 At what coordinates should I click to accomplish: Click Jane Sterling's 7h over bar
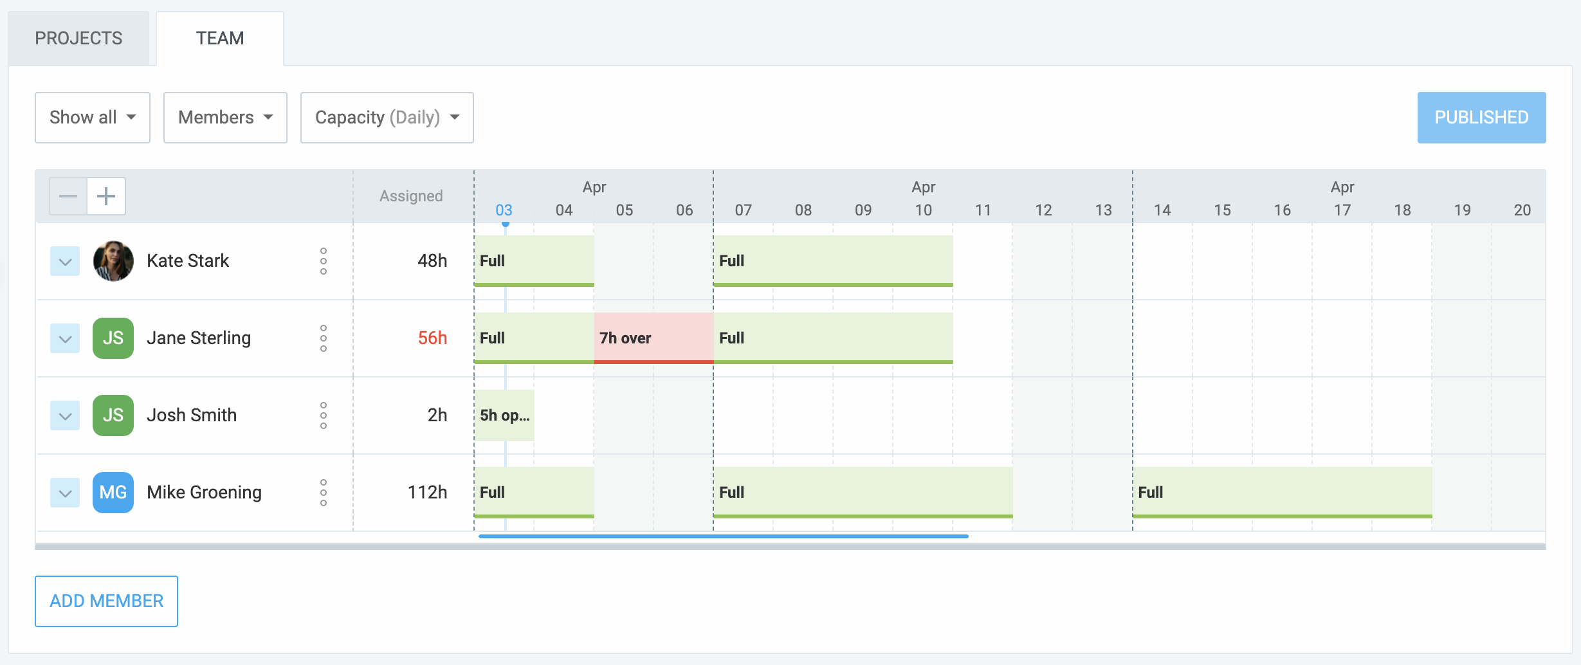coord(653,338)
